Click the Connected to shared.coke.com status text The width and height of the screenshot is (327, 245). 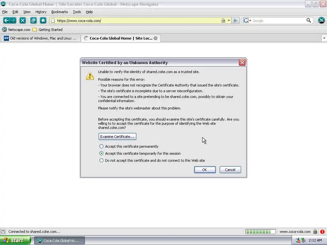[x=34, y=232]
